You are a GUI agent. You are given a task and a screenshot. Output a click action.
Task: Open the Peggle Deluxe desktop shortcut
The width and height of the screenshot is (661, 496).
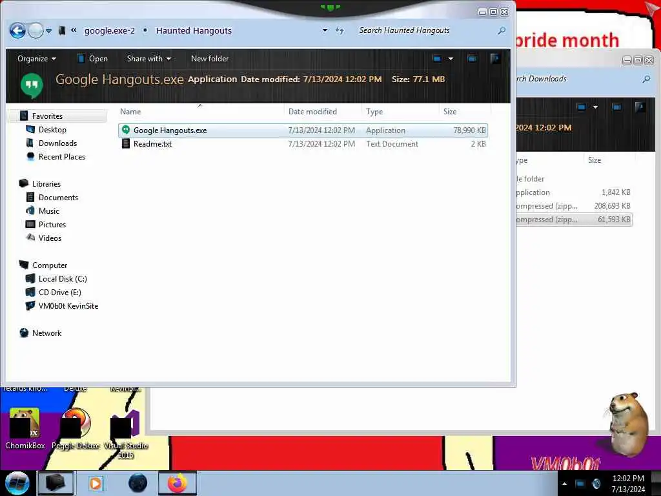click(x=76, y=428)
